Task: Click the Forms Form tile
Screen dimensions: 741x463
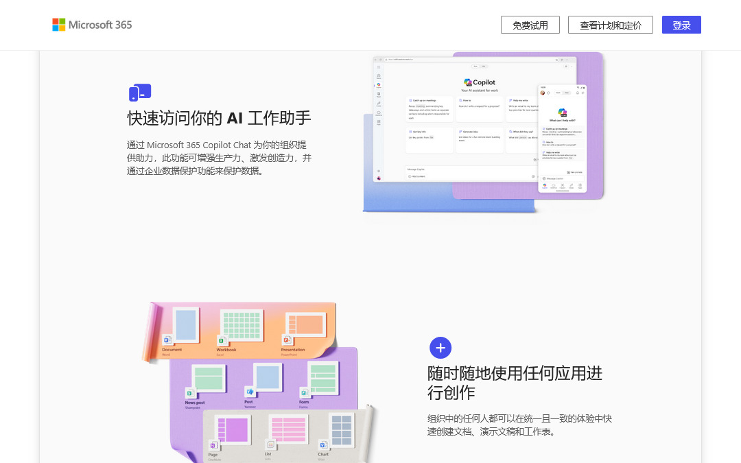Action: coord(320,384)
